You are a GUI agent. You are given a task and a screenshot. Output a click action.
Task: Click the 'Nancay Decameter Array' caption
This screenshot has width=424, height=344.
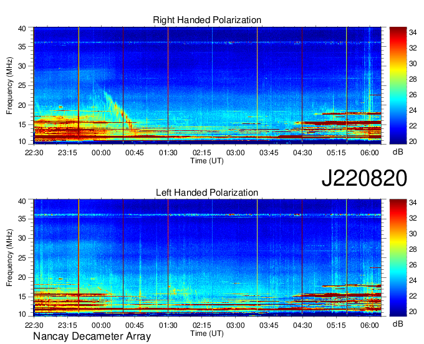(92, 337)
